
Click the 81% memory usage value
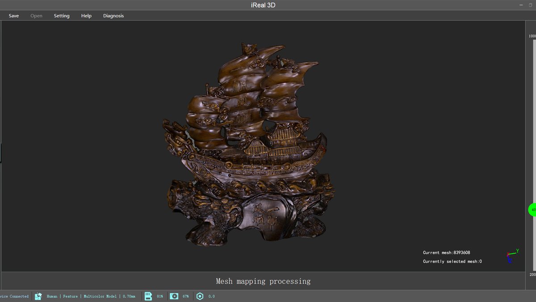[160, 296]
